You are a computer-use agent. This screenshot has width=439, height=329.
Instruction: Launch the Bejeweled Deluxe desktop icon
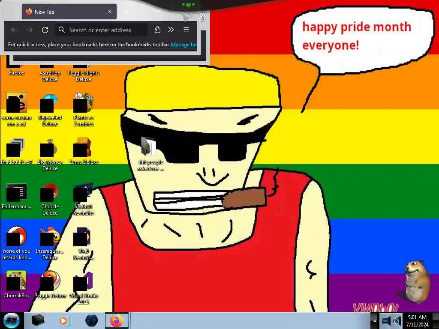50,110
